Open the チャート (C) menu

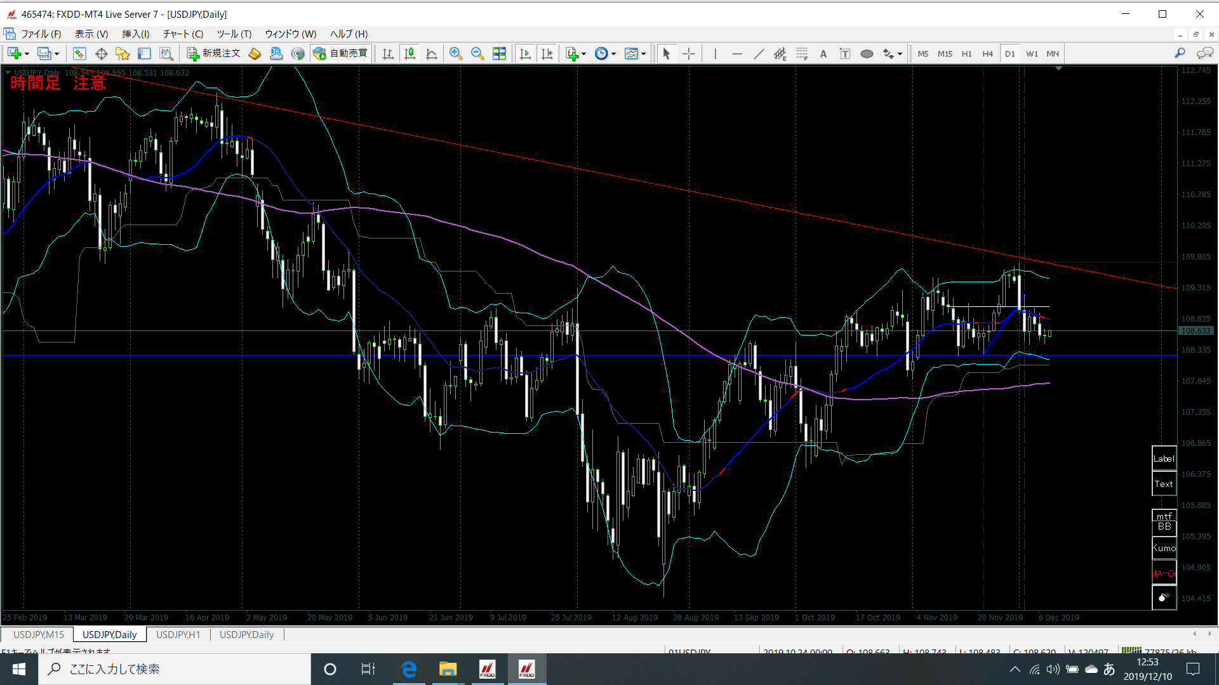(x=183, y=34)
